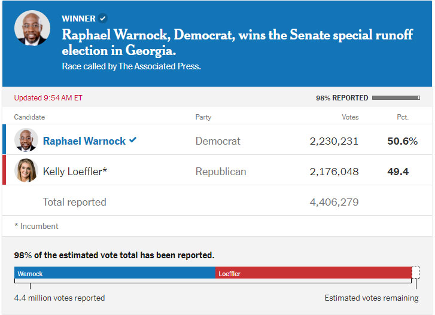Image resolution: width=435 pixels, height=315 pixels.
Task: Click the blue Warnock vote bar segment
Action: click(x=115, y=273)
